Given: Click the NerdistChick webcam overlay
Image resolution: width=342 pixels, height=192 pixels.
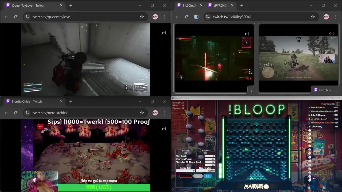Looking at the screenshot, I should pos(40,181).
